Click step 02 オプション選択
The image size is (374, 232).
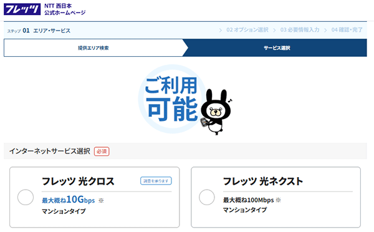(247, 30)
